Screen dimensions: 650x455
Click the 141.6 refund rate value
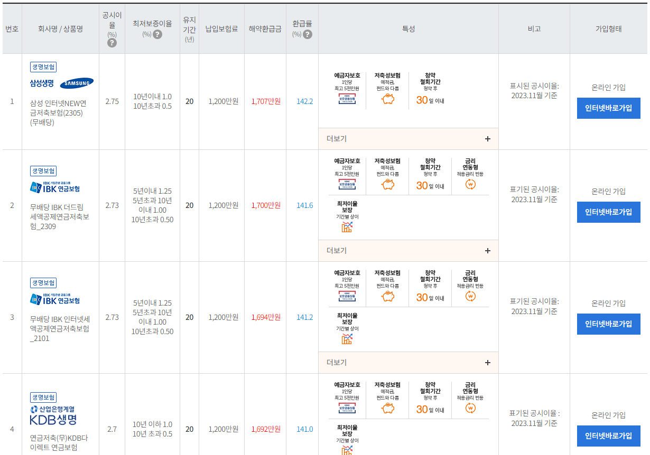pyautogui.click(x=305, y=205)
